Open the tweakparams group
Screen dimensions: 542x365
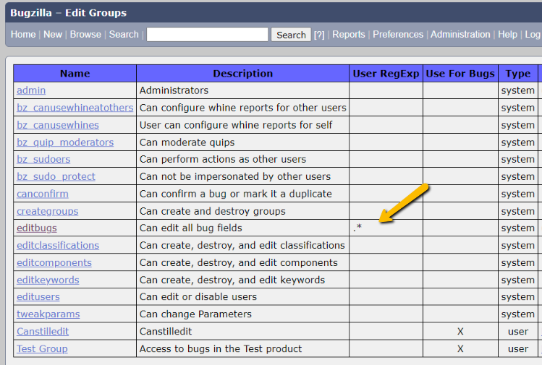[x=48, y=314]
